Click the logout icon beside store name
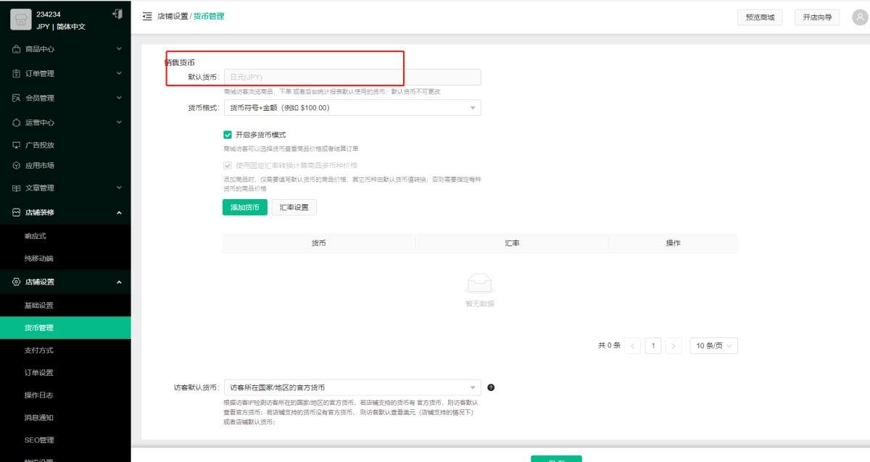This screenshot has width=870, height=462. [x=117, y=14]
